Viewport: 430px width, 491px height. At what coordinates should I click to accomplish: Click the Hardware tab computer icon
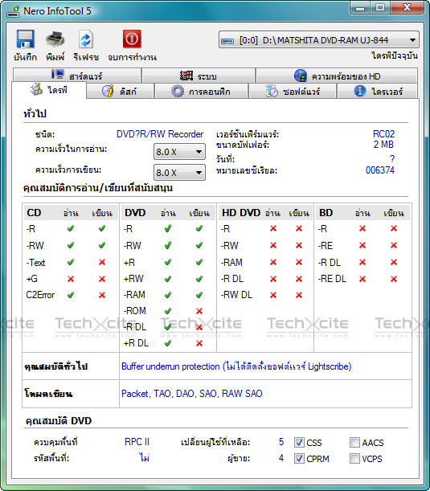click(x=58, y=75)
